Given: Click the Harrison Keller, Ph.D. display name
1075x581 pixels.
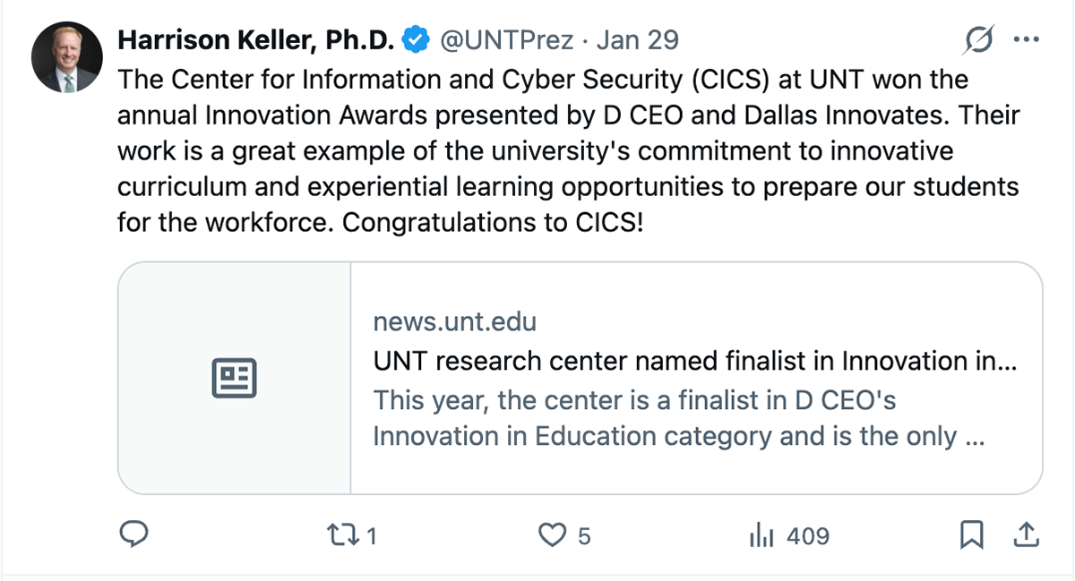Looking at the screenshot, I should click(x=256, y=40).
